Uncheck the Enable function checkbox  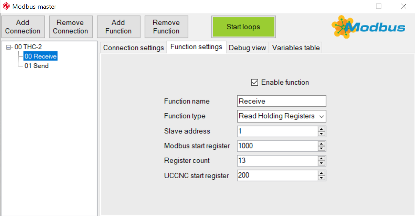click(254, 82)
